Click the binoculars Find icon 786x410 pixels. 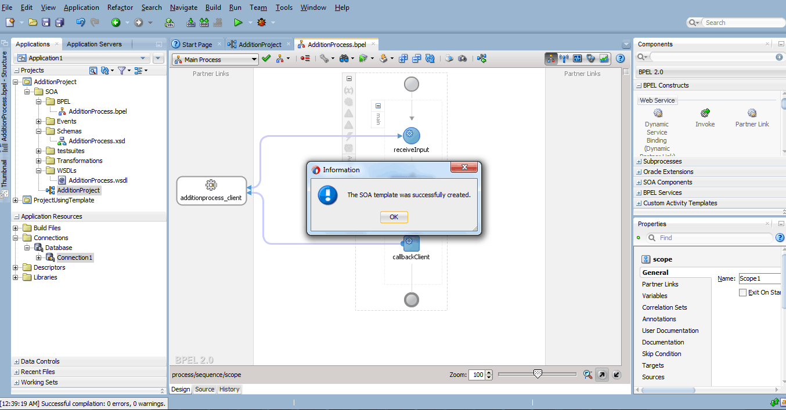(343, 59)
